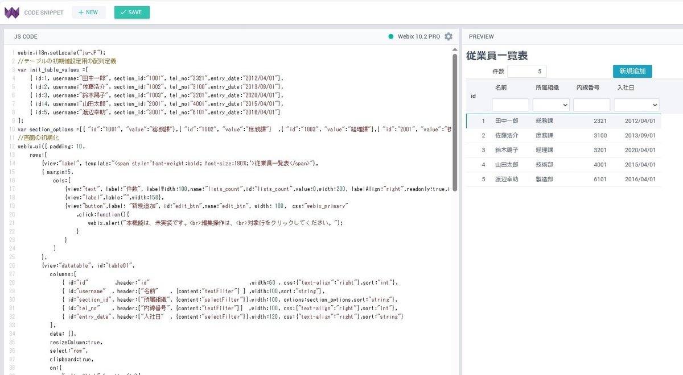Open settings via the gear icon
This screenshot has width=683, height=375.
[x=449, y=36]
